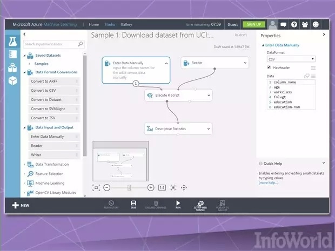Click the user avatar icon
Screen dimensions: 335x251
pyautogui.click(x=272, y=24)
